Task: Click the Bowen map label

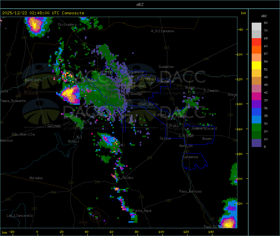Action: [x=207, y=139]
